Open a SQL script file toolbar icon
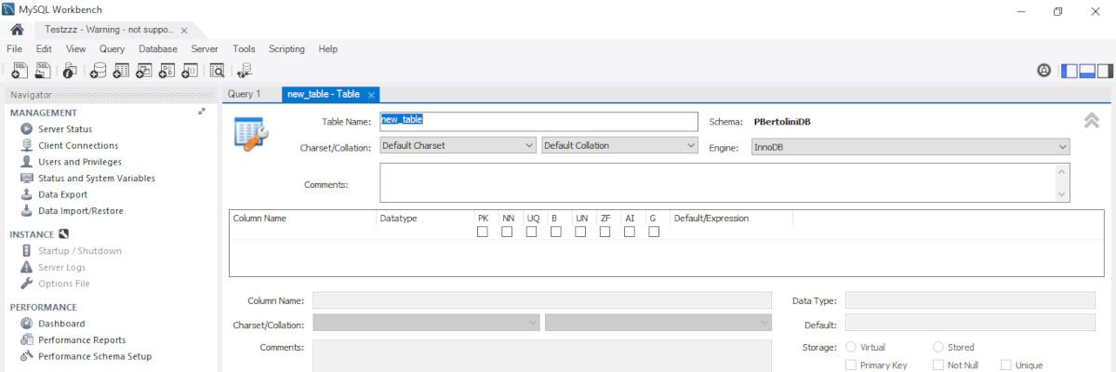This screenshot has width=1116, height=372. coord(43,70)
